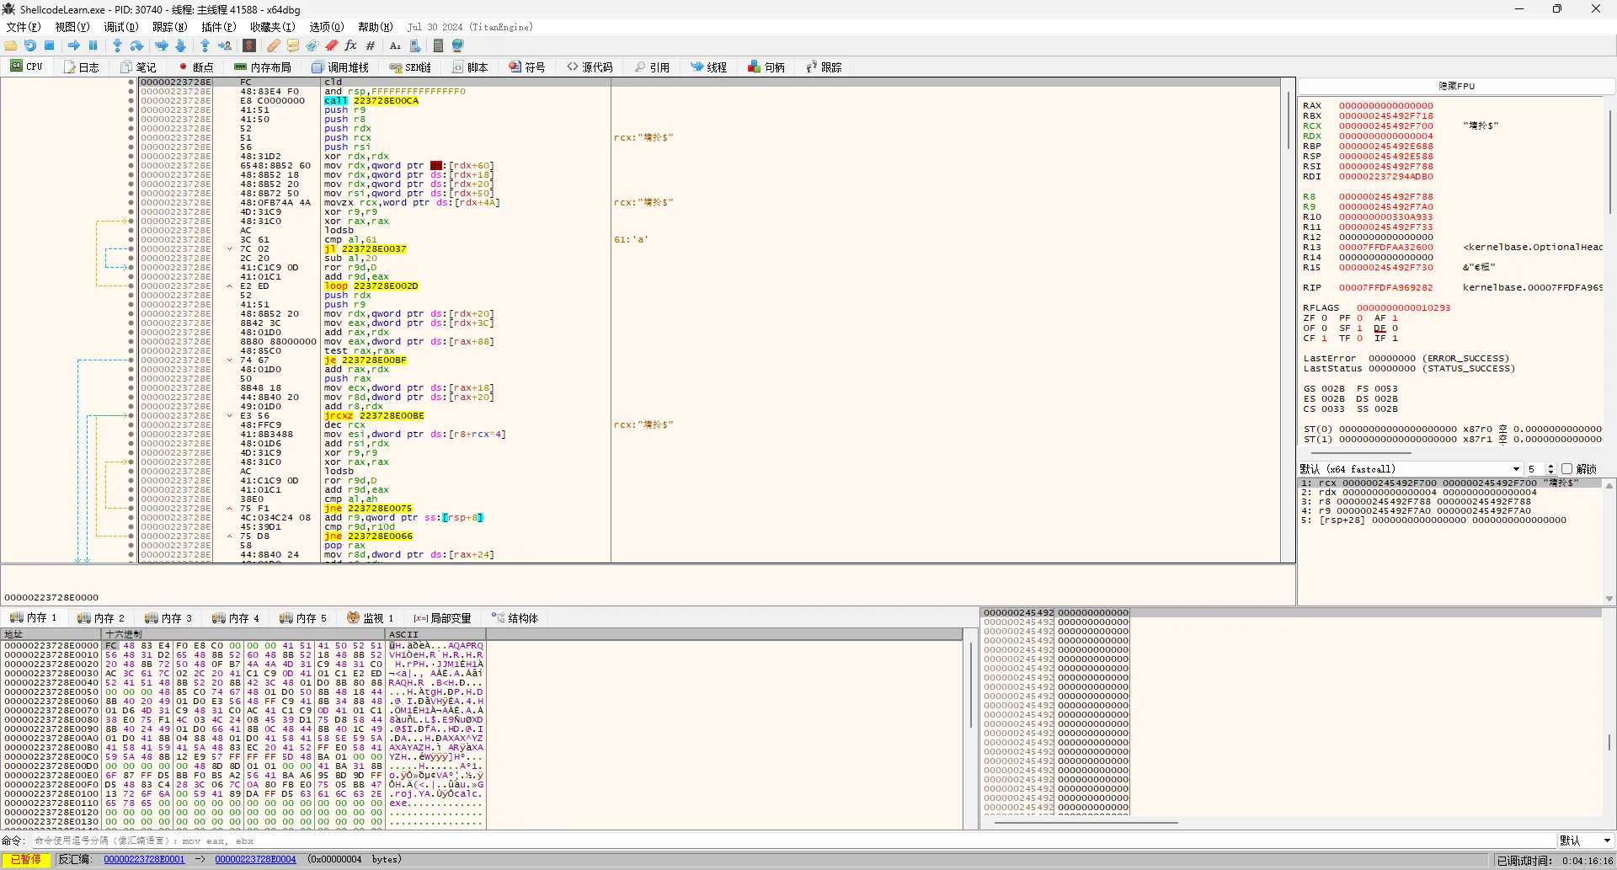This screenshot has height=870, width=1617.
Task: Click the Execute till return up-arrow icon
Action: [x=205, y=46]
